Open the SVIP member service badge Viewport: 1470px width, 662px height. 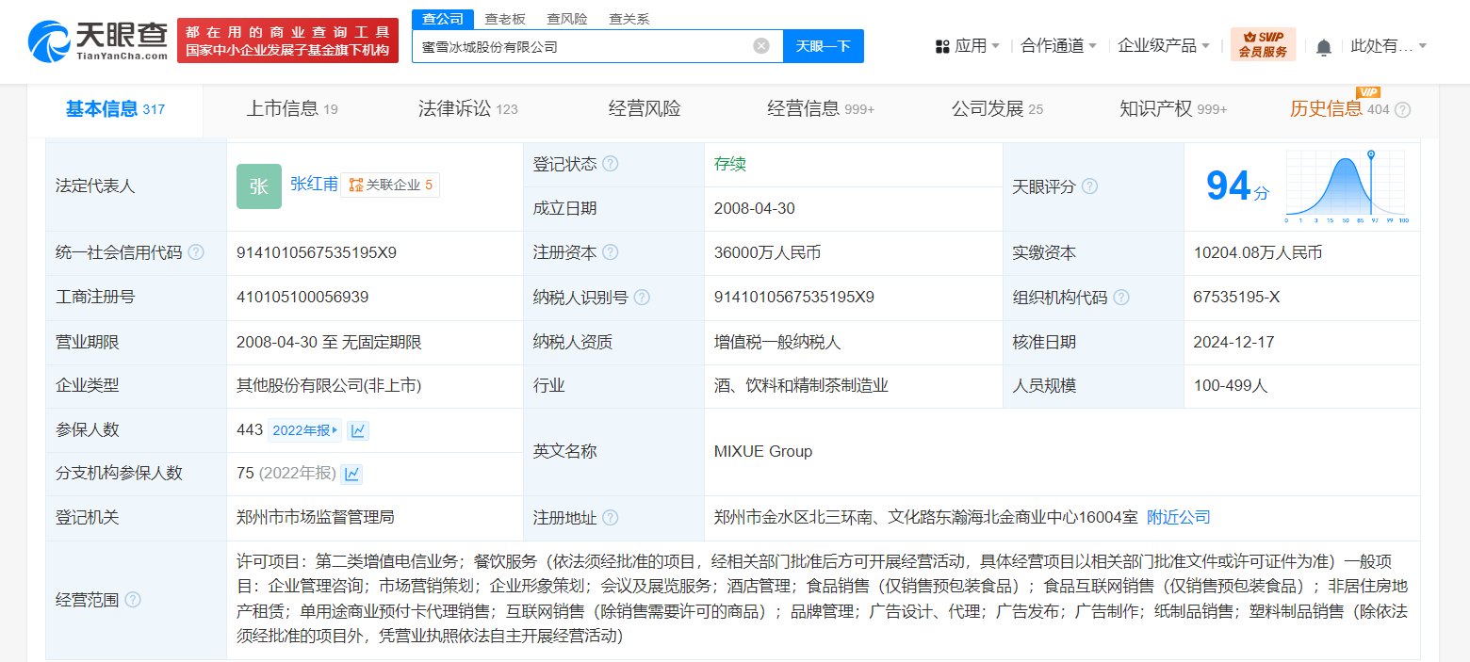tap(1263, 44)
